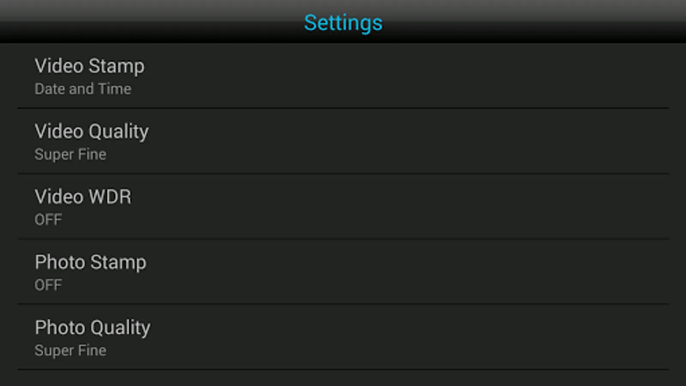Click the top Settings header bar
Screen dimensions: 686x386
point(343,21)
